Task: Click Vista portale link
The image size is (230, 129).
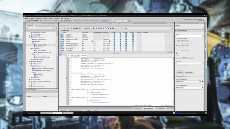Action: pyautogui.click(x=31, y=113)
